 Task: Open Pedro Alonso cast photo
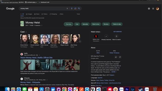[x=45, y=39]
